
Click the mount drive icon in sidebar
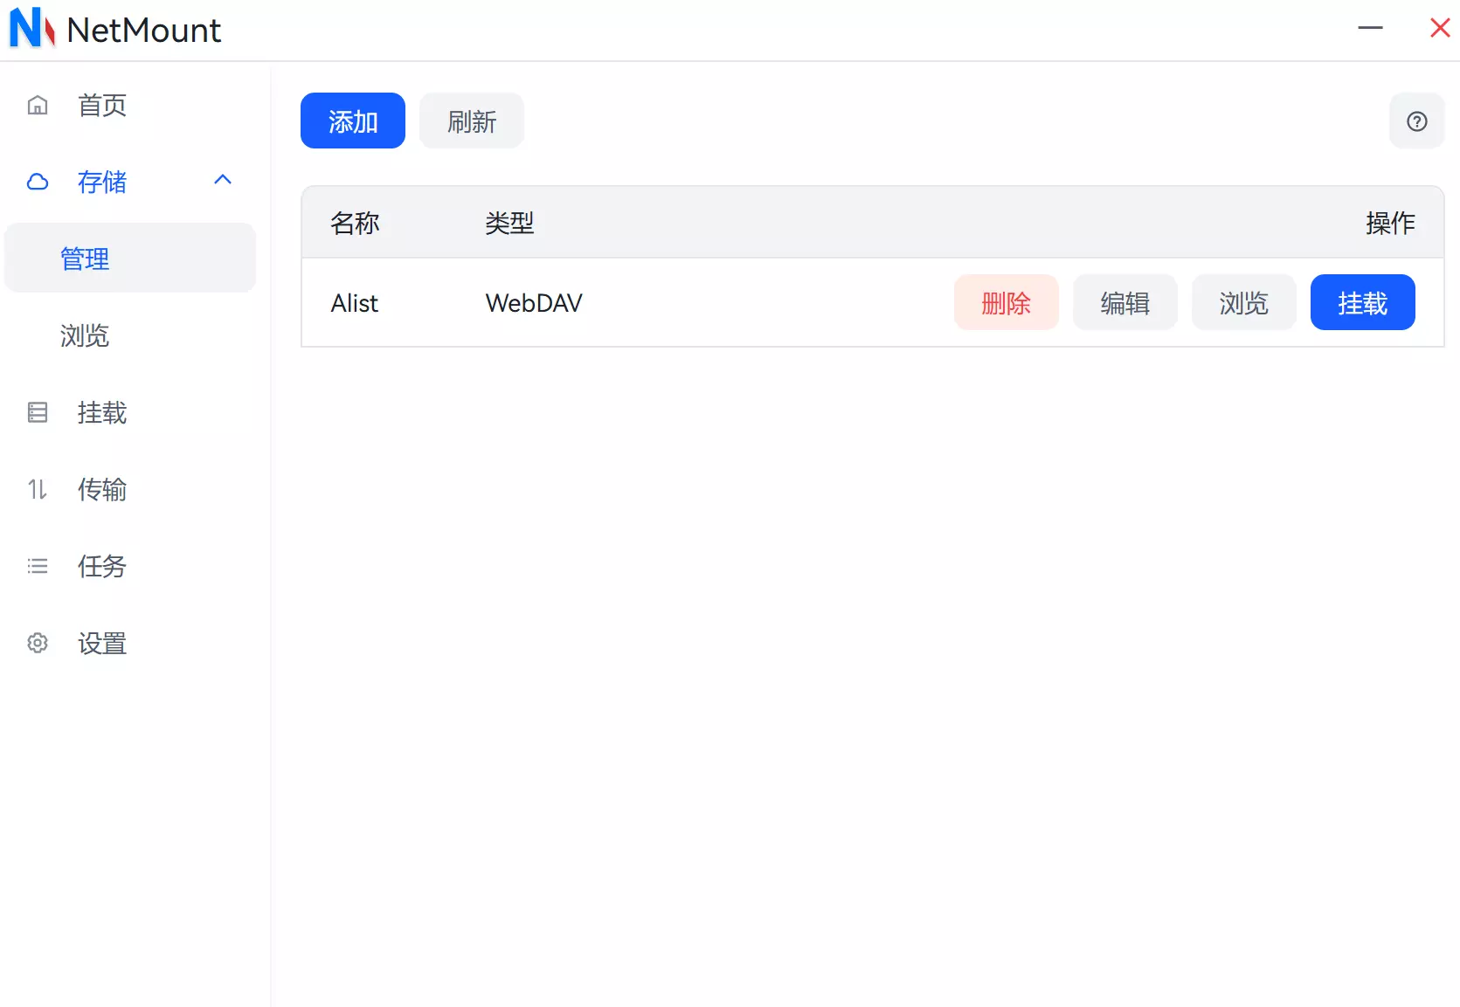coord(38,413)
